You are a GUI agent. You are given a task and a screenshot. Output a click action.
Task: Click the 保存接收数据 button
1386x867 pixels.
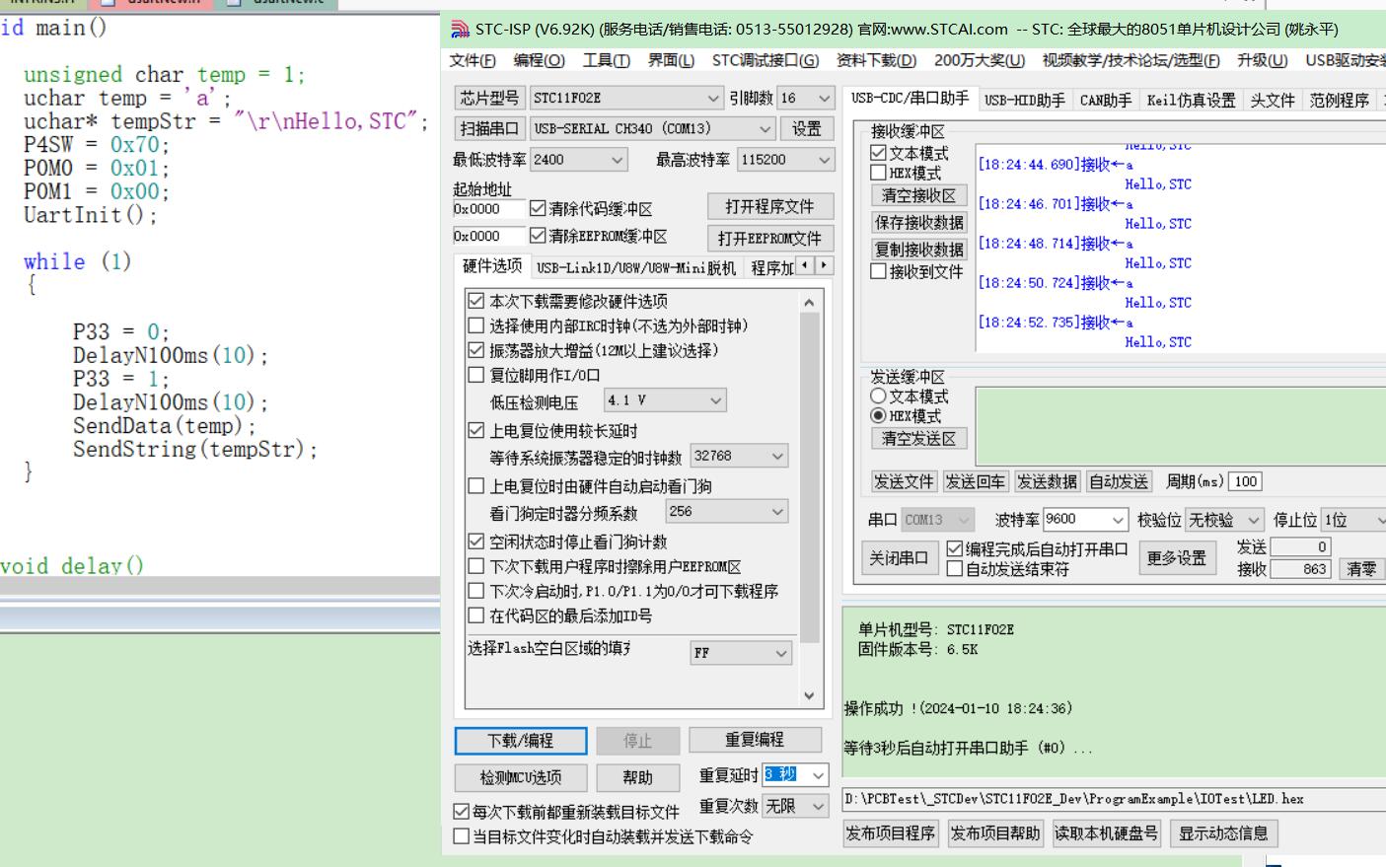coord(918,222)
